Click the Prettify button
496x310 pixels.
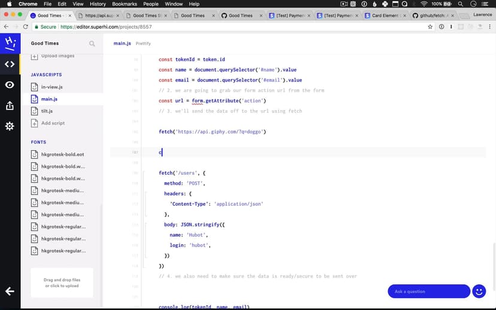click(x=143, y=44)
